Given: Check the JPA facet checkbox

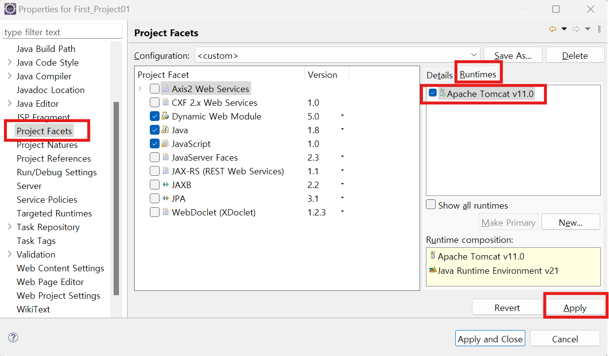Looking at the screenshot, I should tap(155, 198).
